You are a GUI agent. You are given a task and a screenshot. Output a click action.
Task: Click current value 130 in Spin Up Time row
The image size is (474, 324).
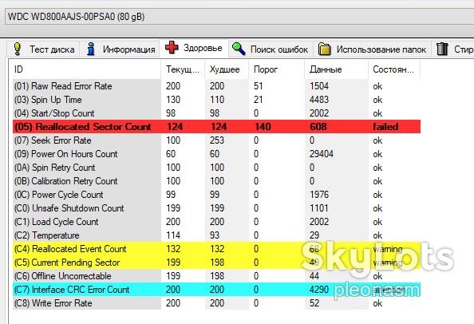point(173,100)
